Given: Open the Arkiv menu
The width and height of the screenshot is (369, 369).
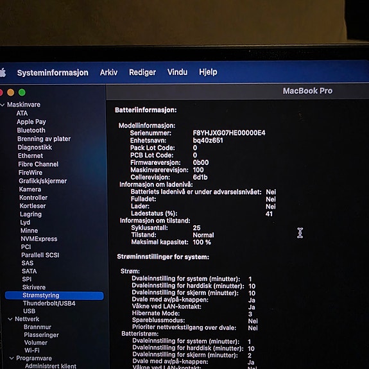Looking at the screenshot, I should (x=108, y=73).
